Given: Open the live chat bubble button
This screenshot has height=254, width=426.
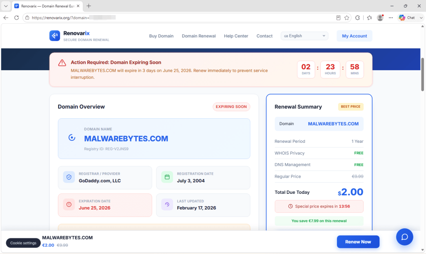Looking at the screenshot, I should pos(404,237).
